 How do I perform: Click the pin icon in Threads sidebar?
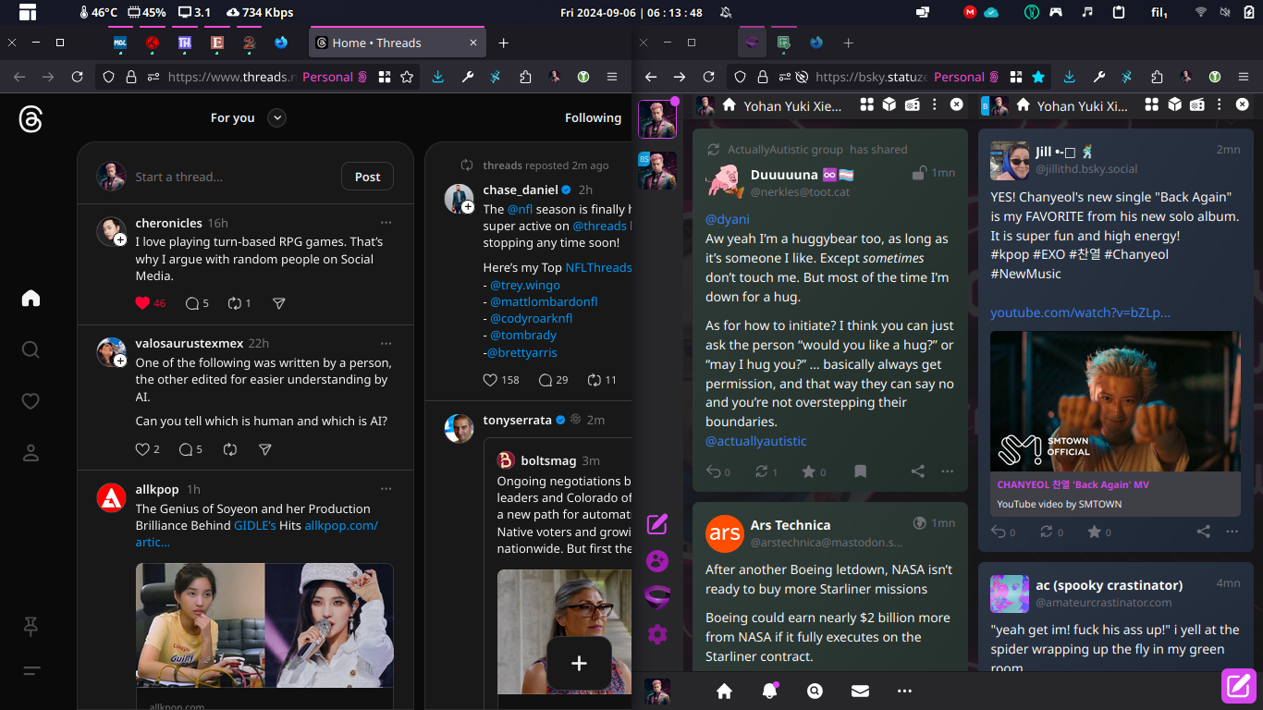click(x=31, y=627)
